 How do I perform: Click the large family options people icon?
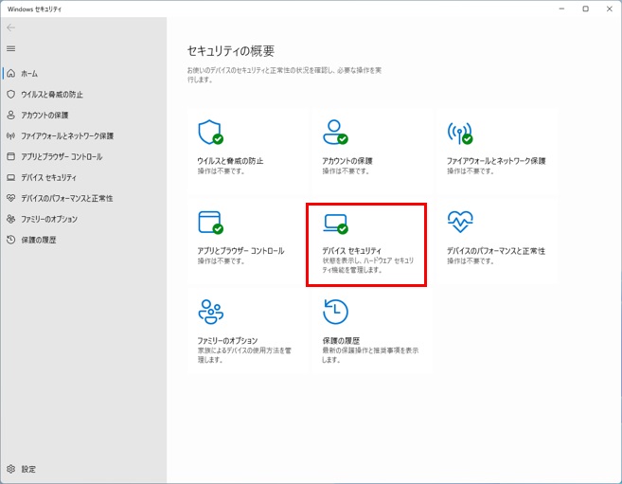click(x=210, y=312)
